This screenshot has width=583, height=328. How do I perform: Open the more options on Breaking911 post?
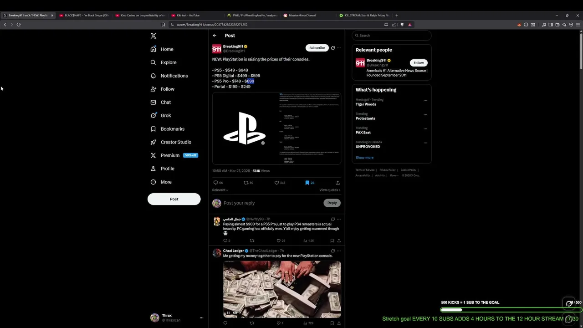[x=339, y=48]
